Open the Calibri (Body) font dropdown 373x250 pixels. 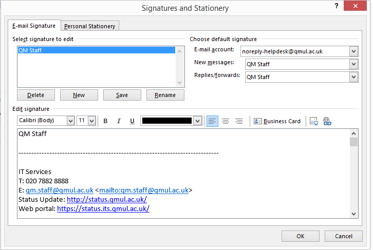coord(70,121)
